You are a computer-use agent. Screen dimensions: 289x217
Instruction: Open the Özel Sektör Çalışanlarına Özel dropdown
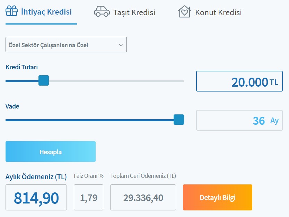[x=66, y=44]
